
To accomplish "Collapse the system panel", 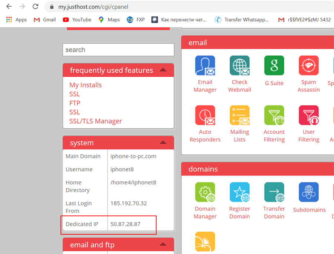I will click(x=163, y=143).
